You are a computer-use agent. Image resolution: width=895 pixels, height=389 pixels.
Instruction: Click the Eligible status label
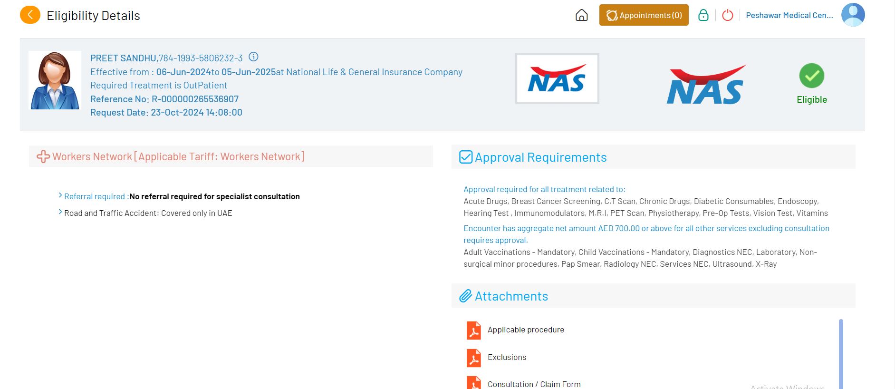[812, 99]
